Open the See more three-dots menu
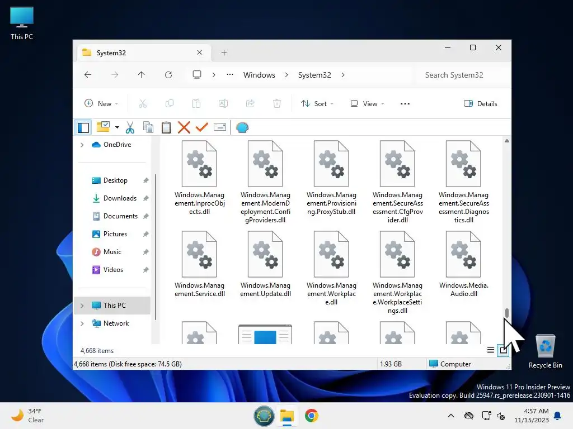 pos(405,103)
